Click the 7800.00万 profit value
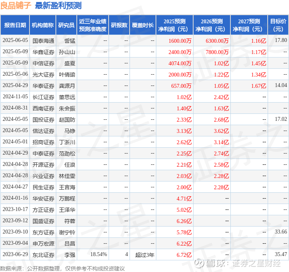 click(217, 52)
